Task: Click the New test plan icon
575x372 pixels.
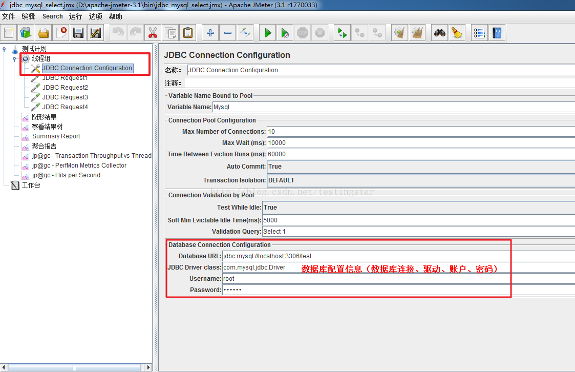Action: tap(9, 33)
